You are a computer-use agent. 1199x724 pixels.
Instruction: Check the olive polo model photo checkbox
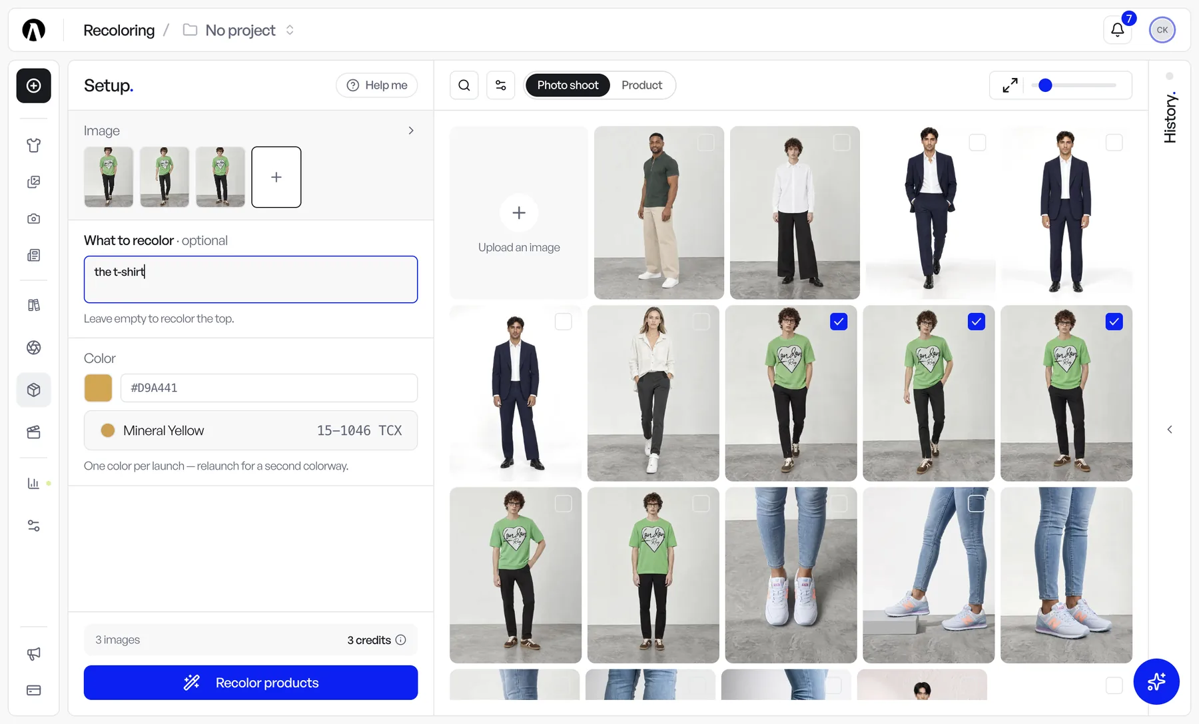(706, 143)
